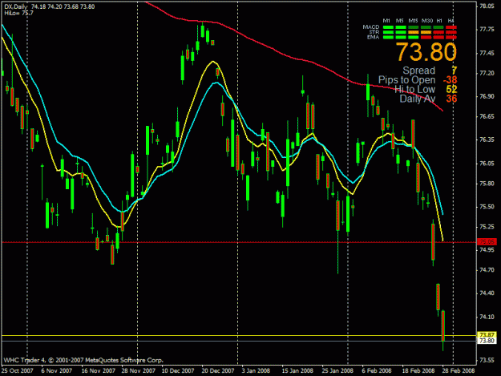Click the Hi to Low label

pyautogui.click(x=414, y=90)
